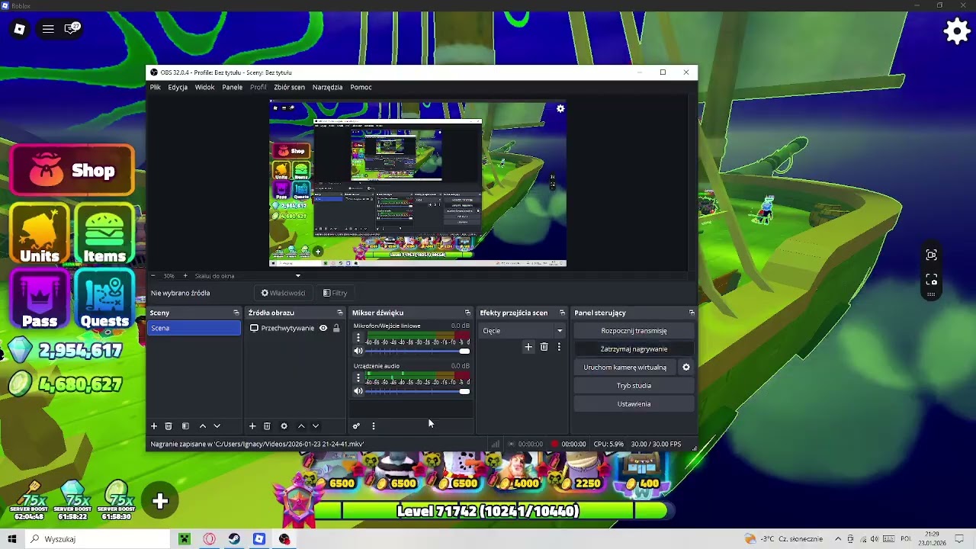The width and height of the screenshot is (976, 549).
Task: Open the Plik menu
Action: (156, 87)
